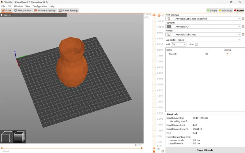
Task: Click stealth mode time 1h21m
Action: 196,143
